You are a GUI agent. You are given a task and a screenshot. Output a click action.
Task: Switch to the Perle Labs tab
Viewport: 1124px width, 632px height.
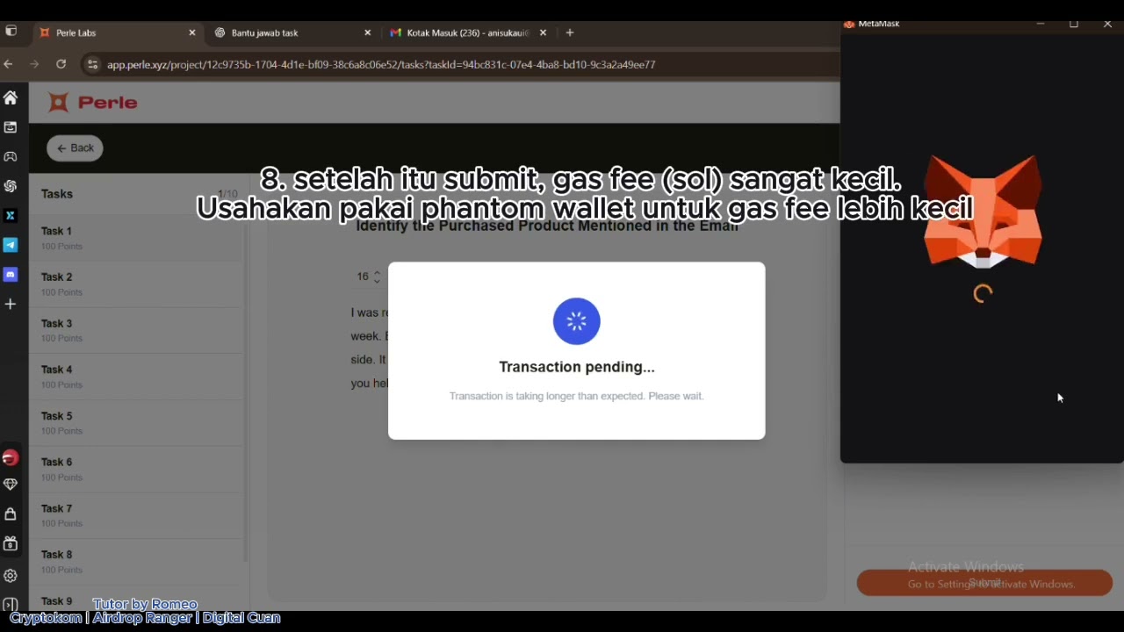click(x=116, y=32)
